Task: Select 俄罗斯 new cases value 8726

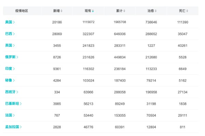Action: coord(57,57)
